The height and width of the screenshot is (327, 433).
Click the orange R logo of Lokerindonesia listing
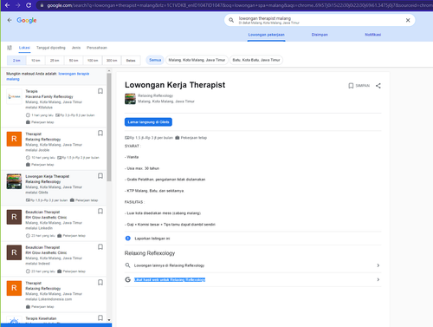[x=14, y=288]
